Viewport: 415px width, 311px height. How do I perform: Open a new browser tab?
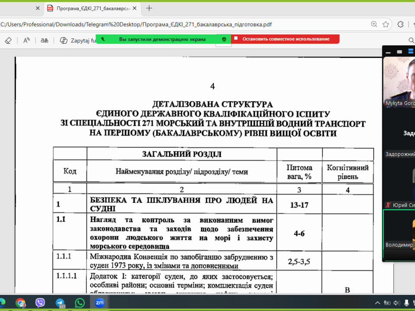[x=149, y=9]
